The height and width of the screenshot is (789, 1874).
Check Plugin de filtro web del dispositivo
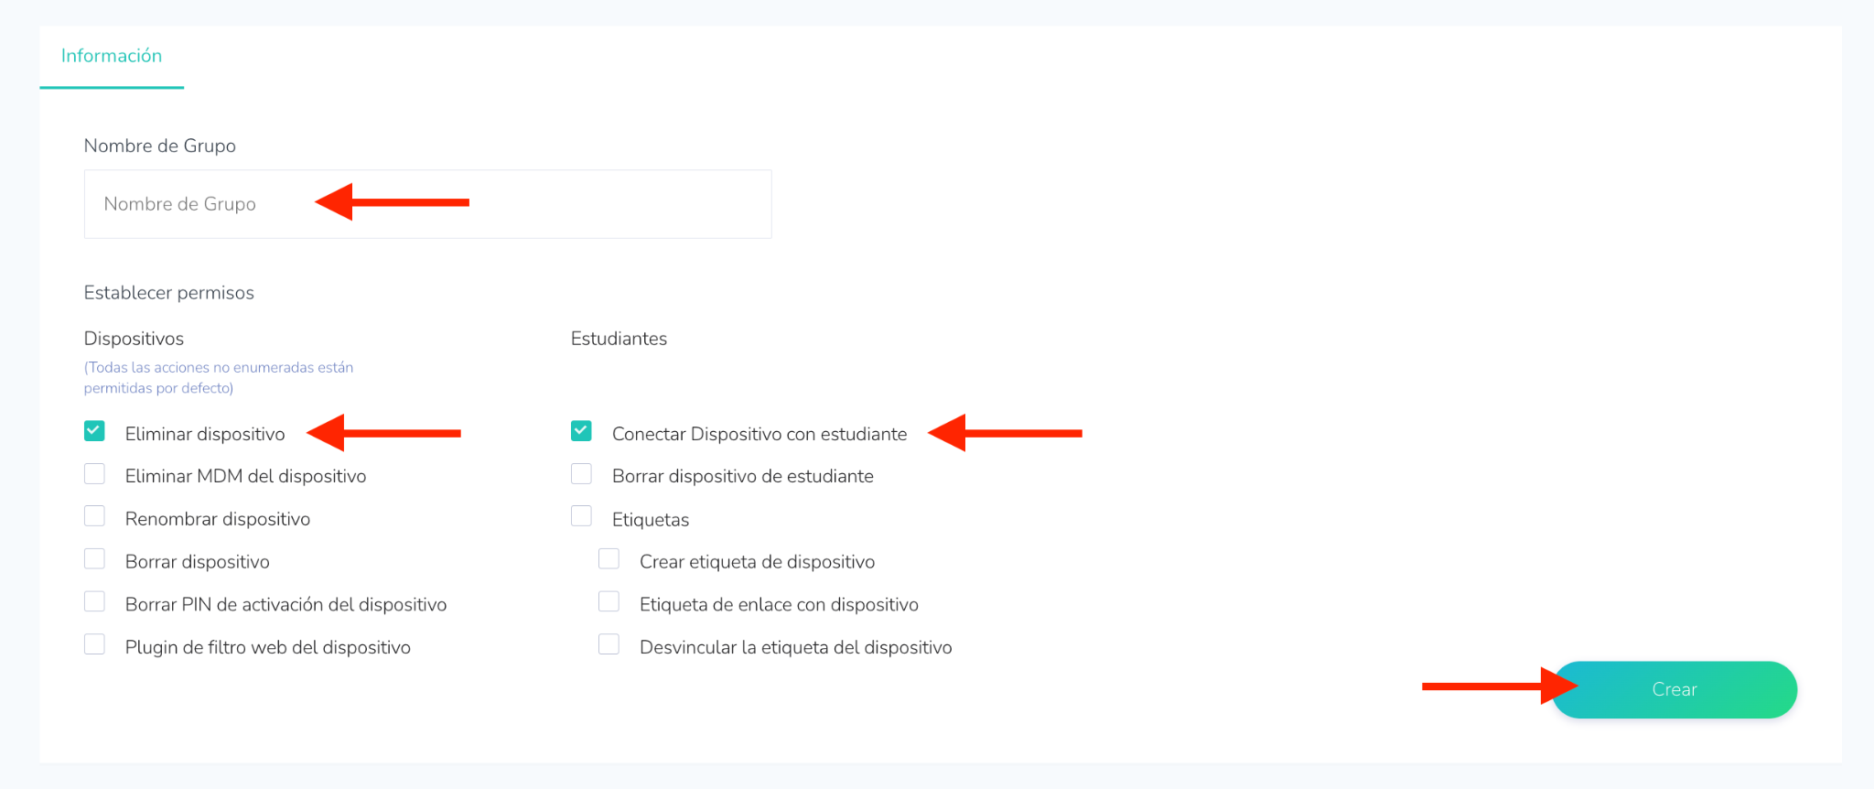click(94, 644)
